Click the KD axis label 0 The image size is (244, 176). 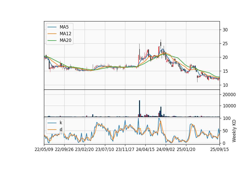tap(224, 143)
